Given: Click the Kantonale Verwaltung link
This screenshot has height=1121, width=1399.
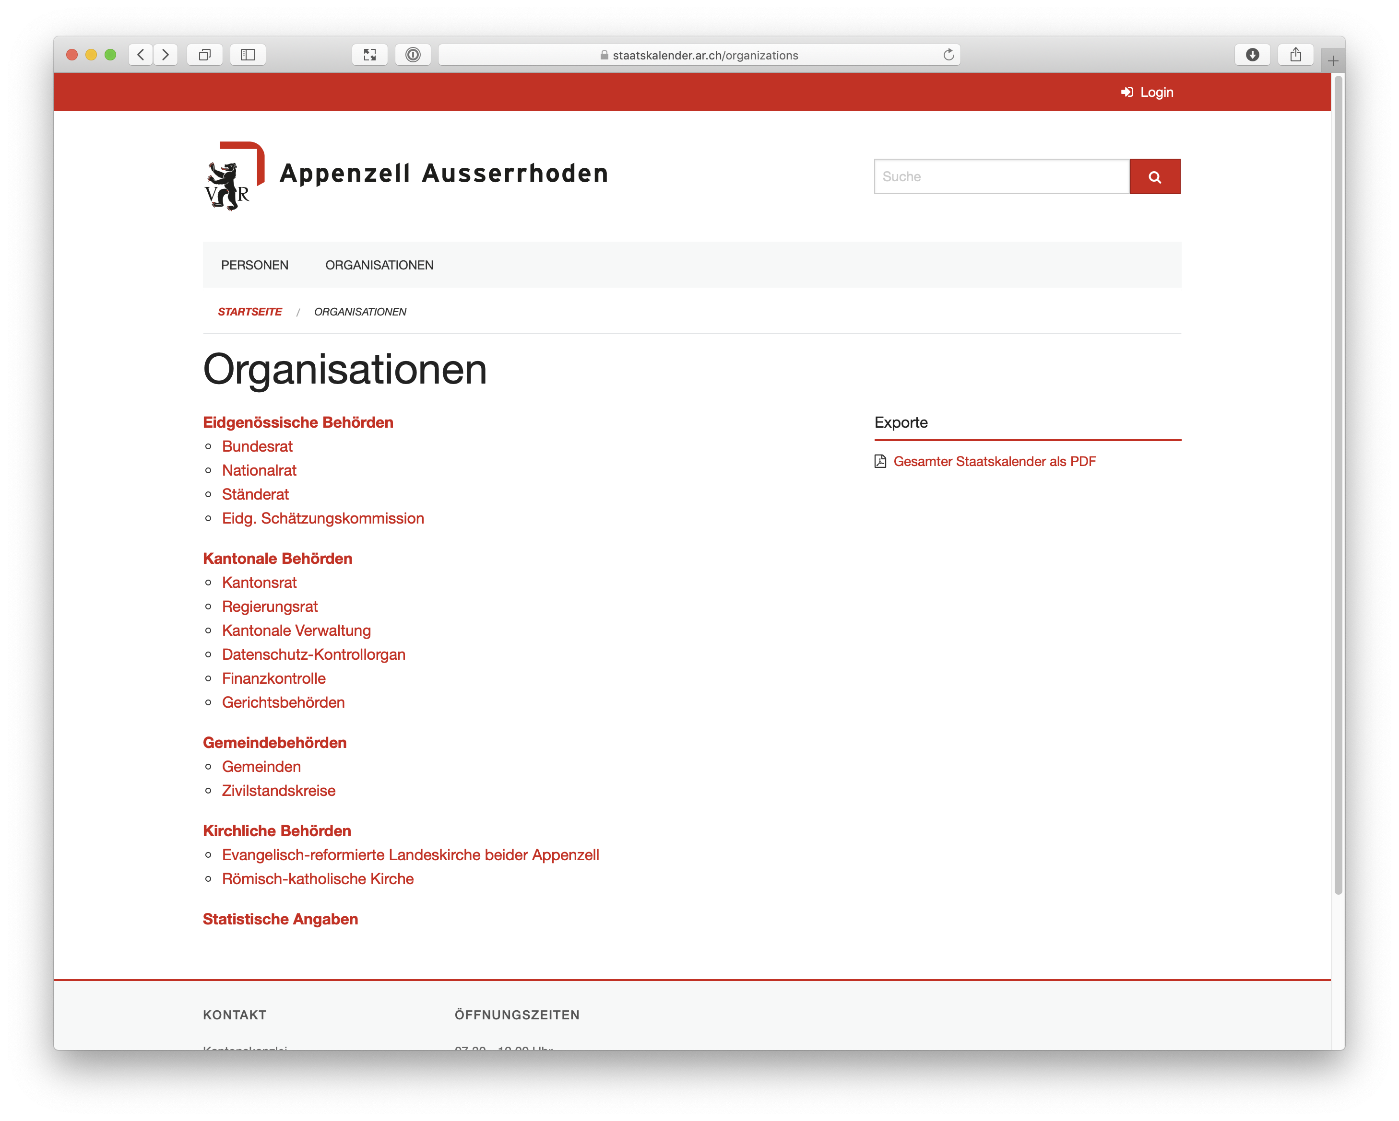Looking at the screenshot, I should [296, 631].
